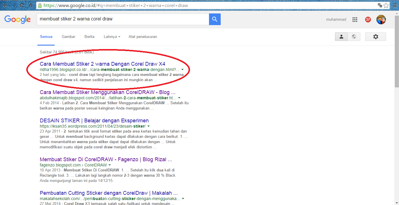Open the translate page icon in address bar
399x205 pixels.
(380, 5)
